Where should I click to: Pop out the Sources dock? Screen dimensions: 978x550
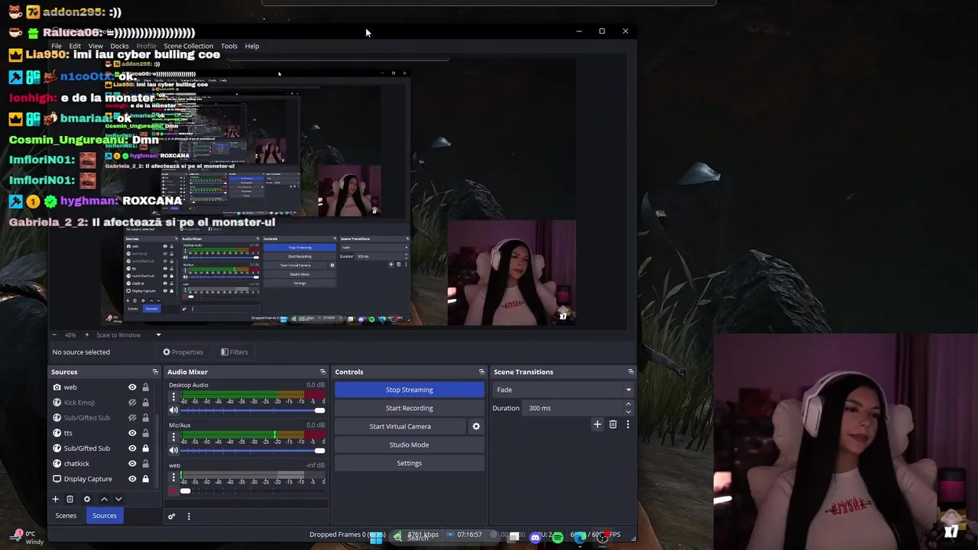(x=155, y=372)
